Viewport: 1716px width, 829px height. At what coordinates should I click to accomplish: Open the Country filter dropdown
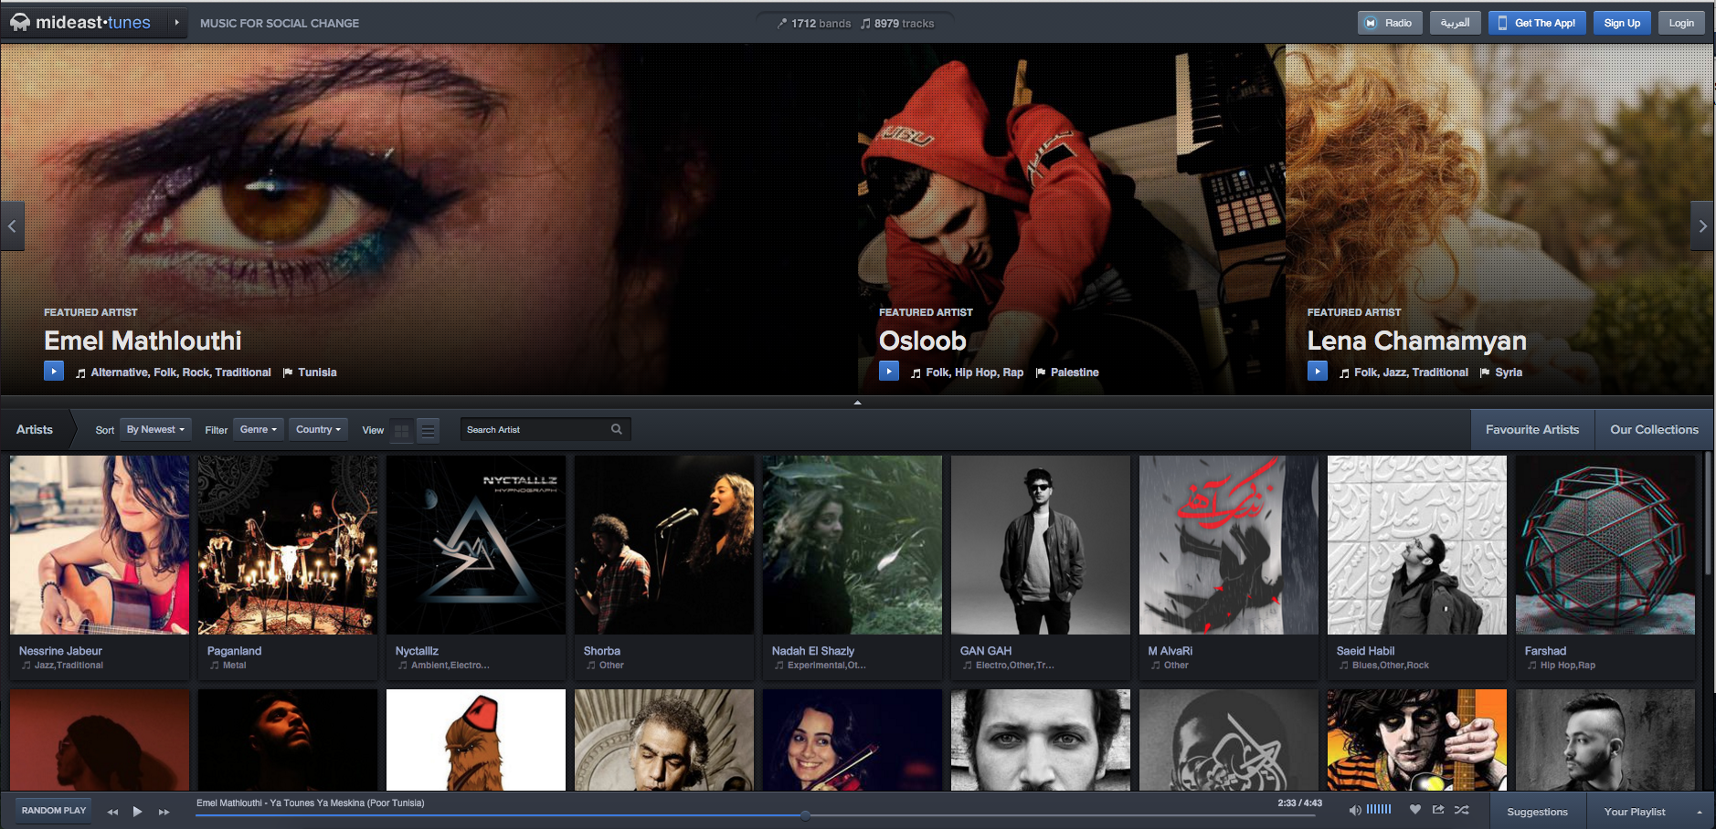(x=318, y=429)
